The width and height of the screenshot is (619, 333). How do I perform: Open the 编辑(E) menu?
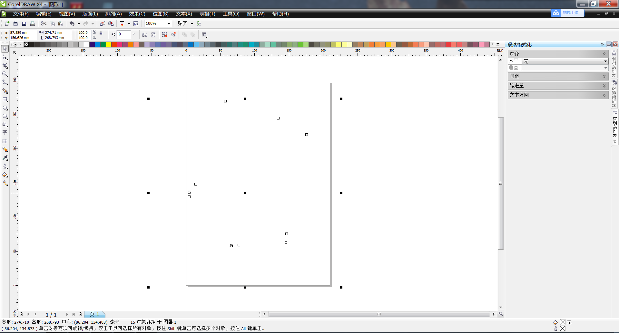tap(44, 14)
